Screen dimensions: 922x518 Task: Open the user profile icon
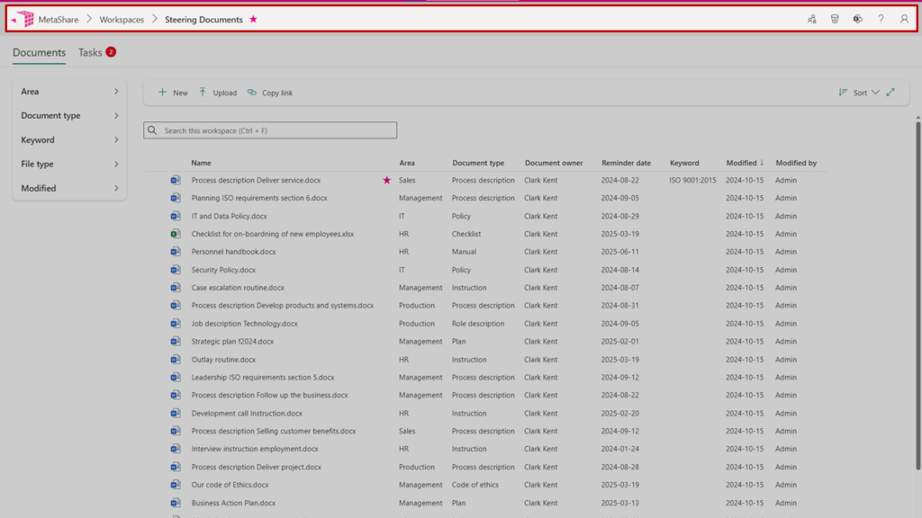[905, 19]
